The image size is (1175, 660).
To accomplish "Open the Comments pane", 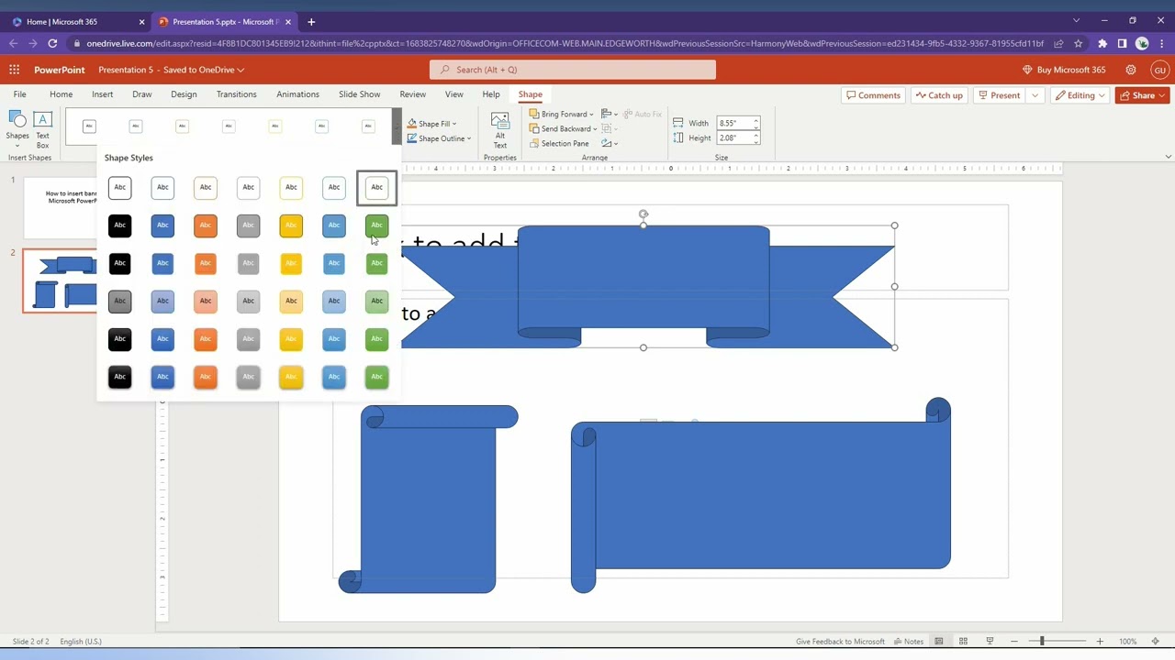I will point(873,95).
